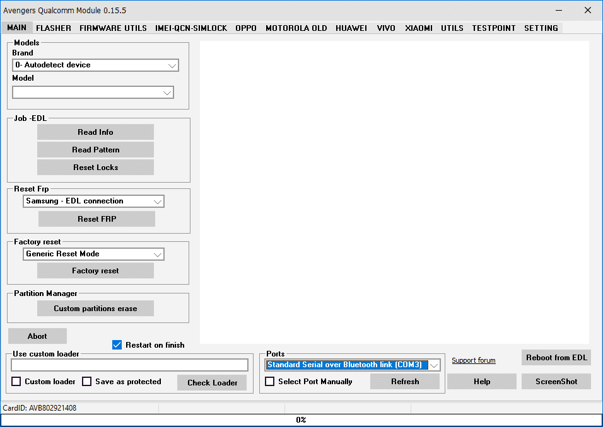
Task: Open the TESTPOINT tab
Action: coord(494,28)
